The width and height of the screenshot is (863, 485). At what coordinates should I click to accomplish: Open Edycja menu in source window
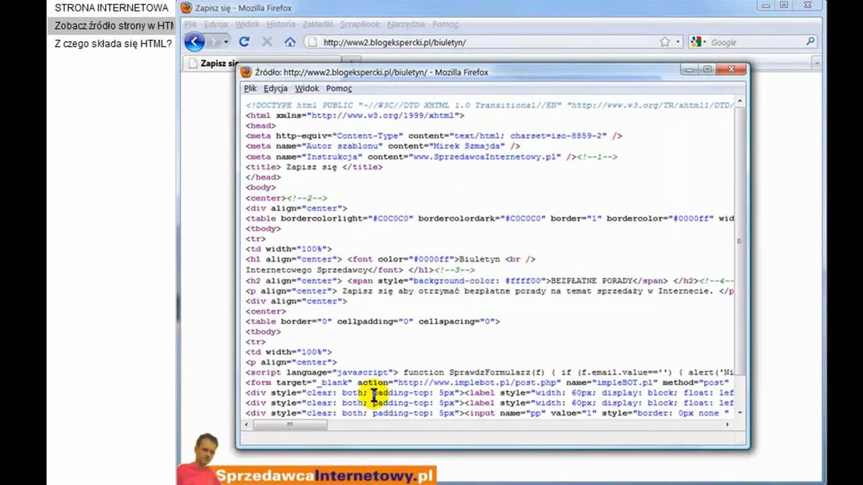pos(276,88)
